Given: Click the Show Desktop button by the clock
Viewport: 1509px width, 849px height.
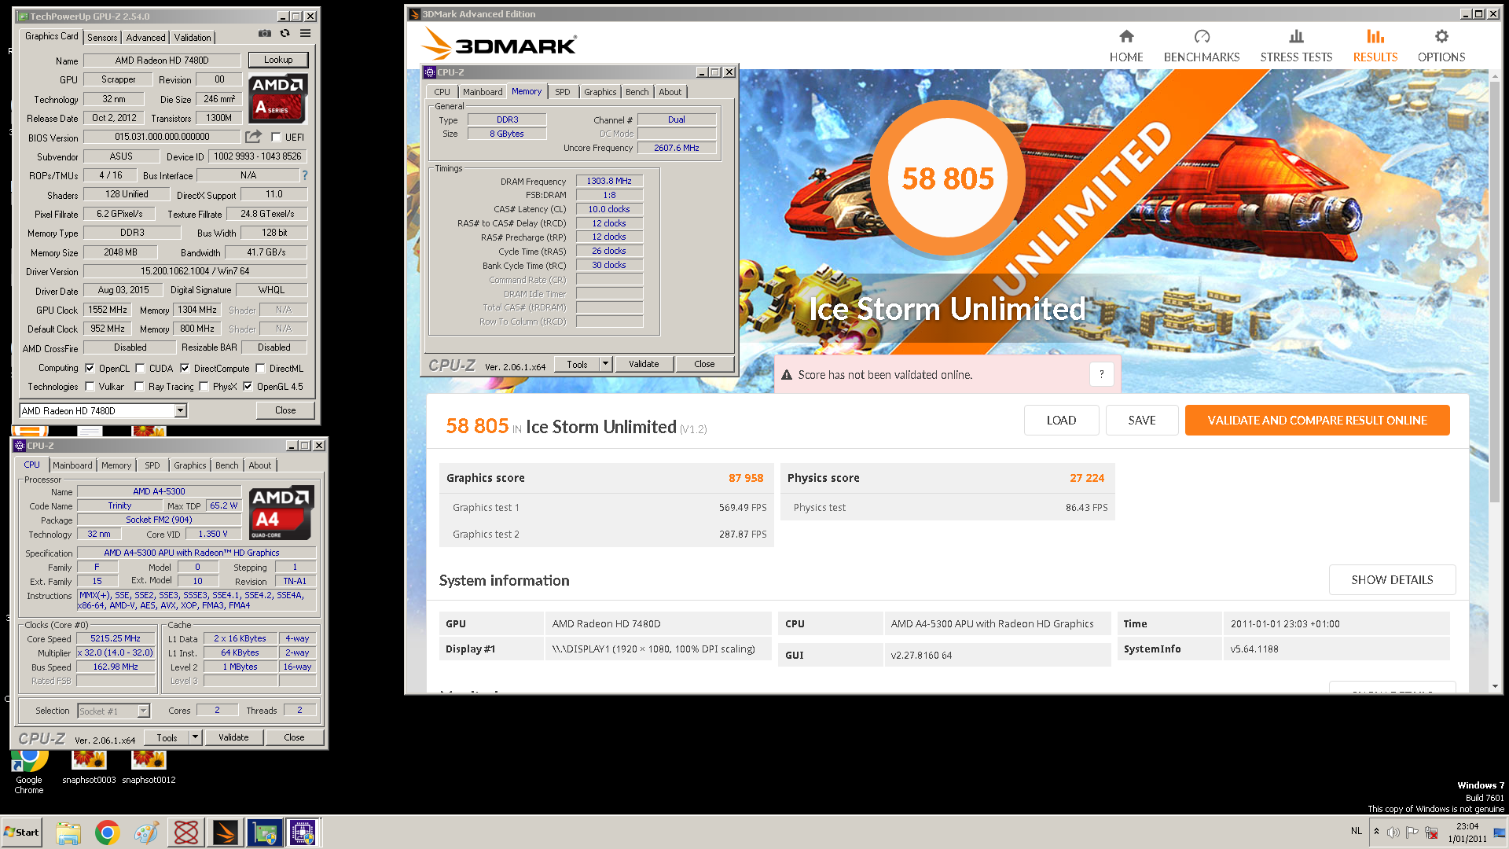Looking at the screenshot, I should point(1501,832).
